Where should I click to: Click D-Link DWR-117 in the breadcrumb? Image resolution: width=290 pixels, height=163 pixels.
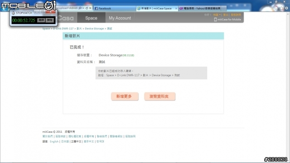pyautogui.click(x=63, y=29)
